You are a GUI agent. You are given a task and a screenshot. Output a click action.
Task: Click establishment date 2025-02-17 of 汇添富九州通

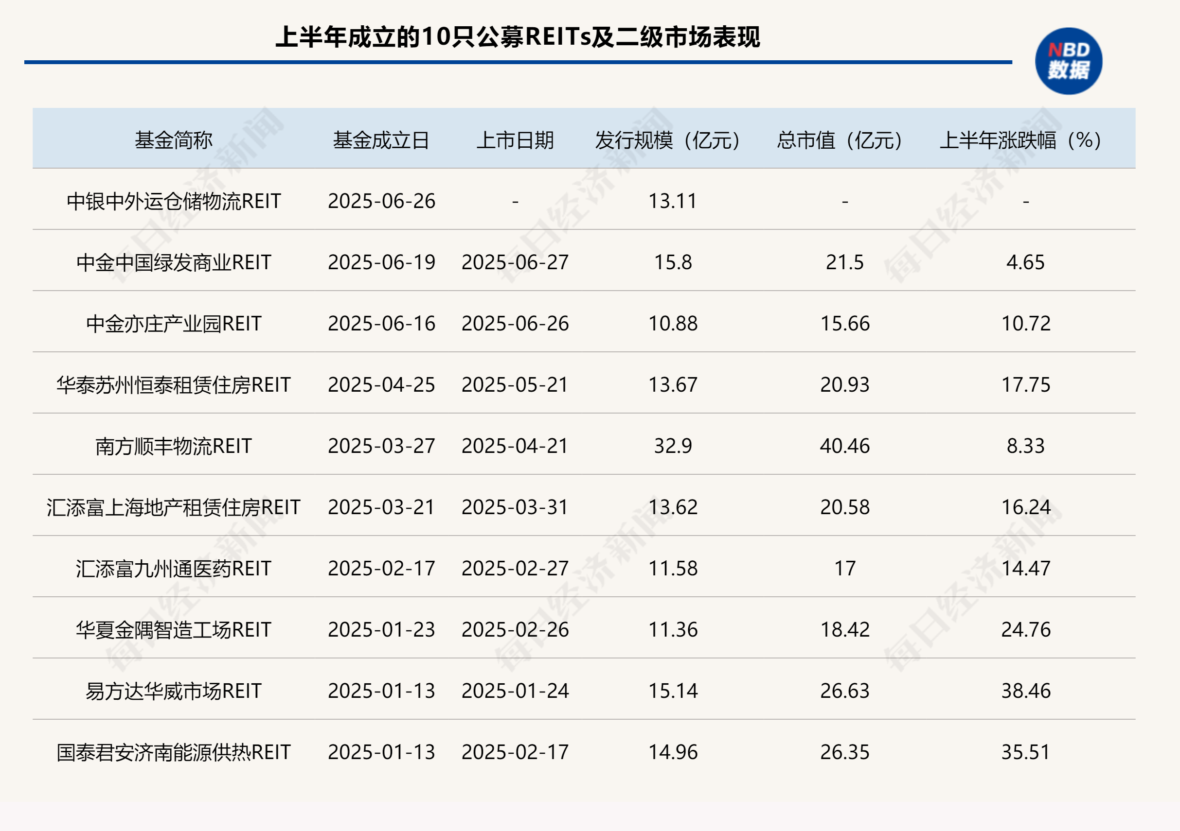click(x=381, y=568)
